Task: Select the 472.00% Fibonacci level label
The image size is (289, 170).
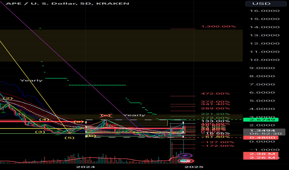Action: pyautogui.click(x=215, y=94)
